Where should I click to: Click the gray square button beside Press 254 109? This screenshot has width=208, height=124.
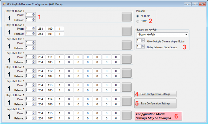point(126,31)
